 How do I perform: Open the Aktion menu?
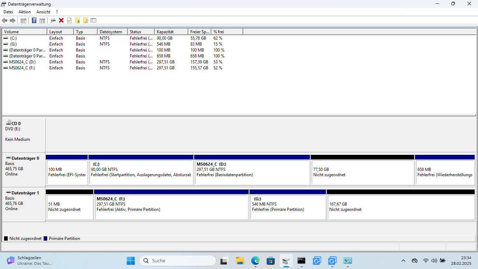24,12
